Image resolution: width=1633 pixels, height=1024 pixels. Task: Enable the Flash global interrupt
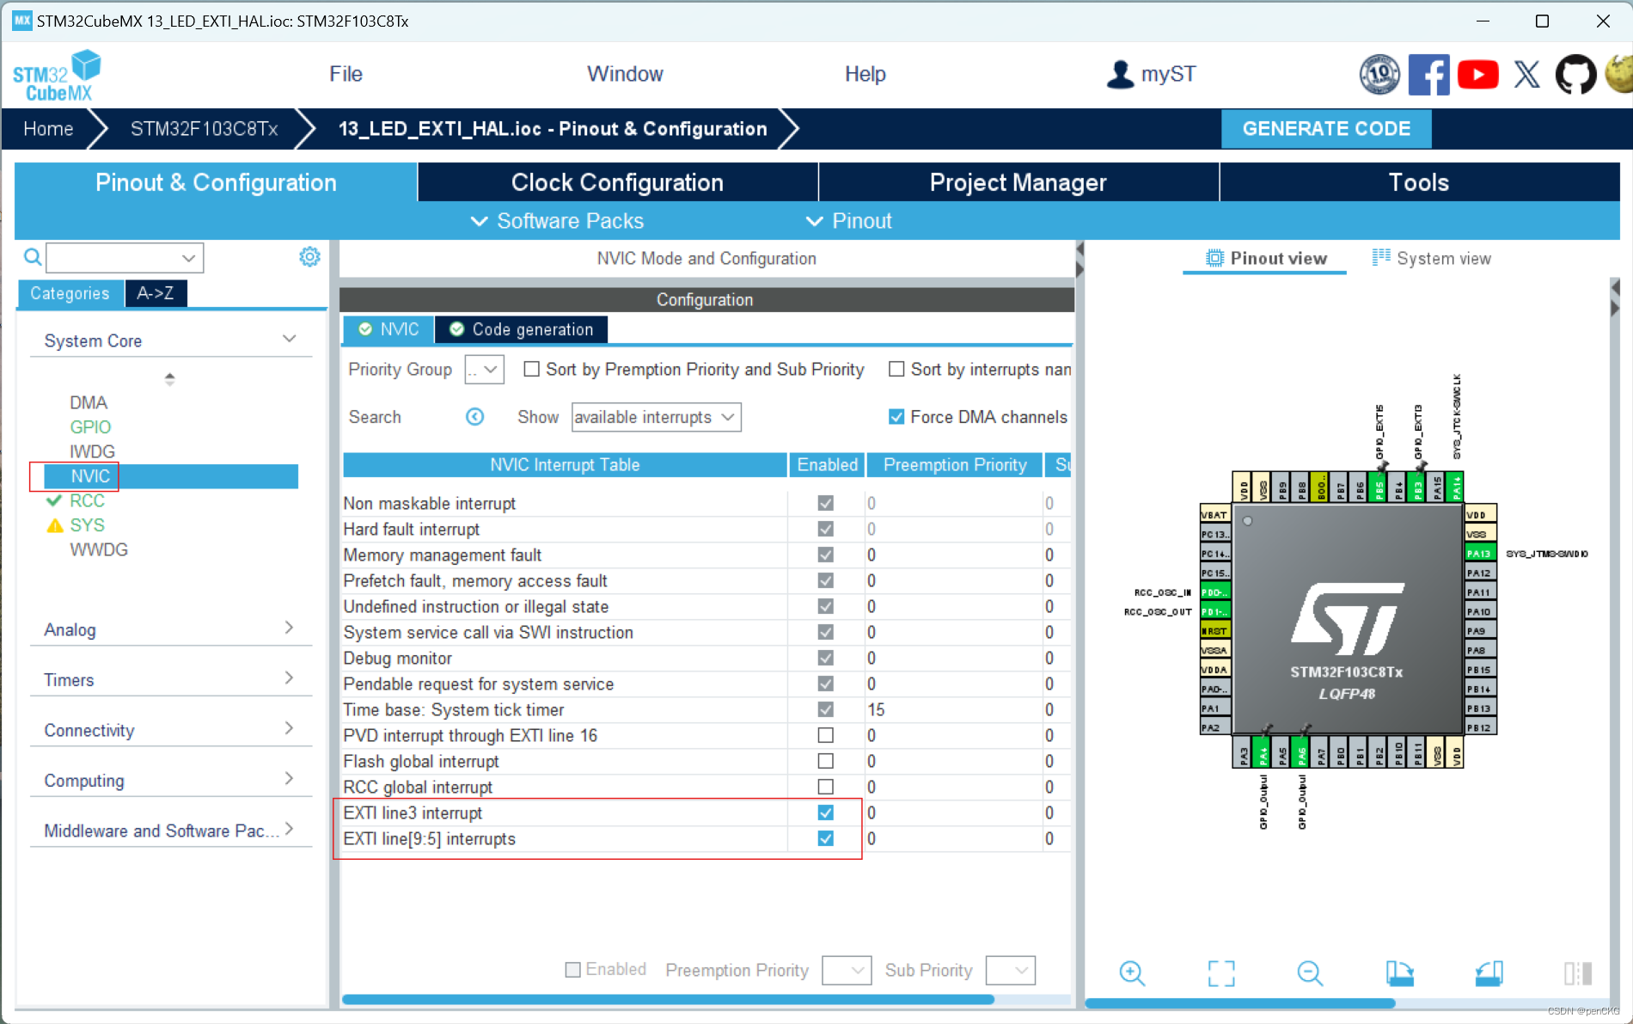(825, 761)
